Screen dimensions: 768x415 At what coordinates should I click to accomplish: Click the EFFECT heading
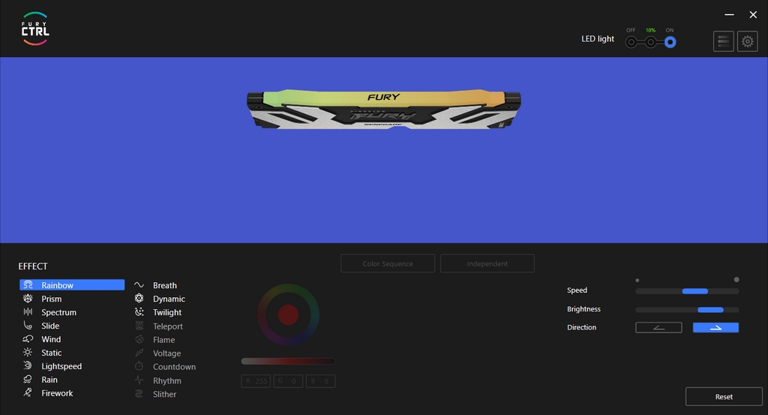point(33,266)
